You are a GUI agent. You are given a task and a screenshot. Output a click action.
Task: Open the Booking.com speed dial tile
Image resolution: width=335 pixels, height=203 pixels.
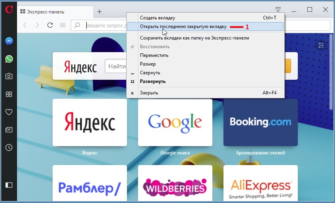(x=261, y=122)
